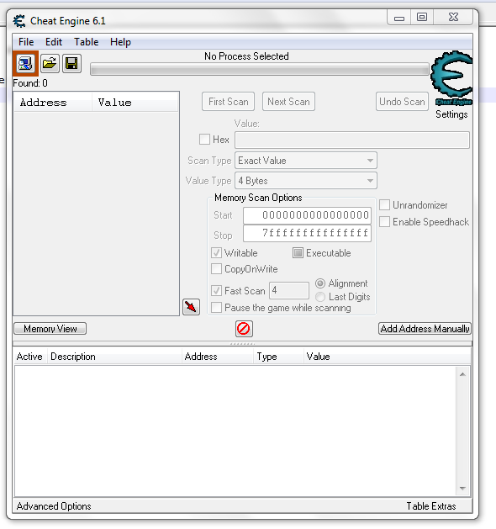Click the Start address field
The height and width of the screenshot is (529, 496).
point(307,215)
